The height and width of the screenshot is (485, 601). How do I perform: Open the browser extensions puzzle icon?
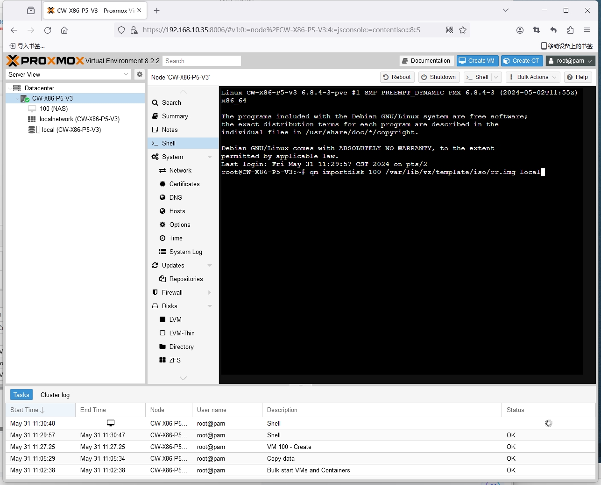[x=570, y=30]
